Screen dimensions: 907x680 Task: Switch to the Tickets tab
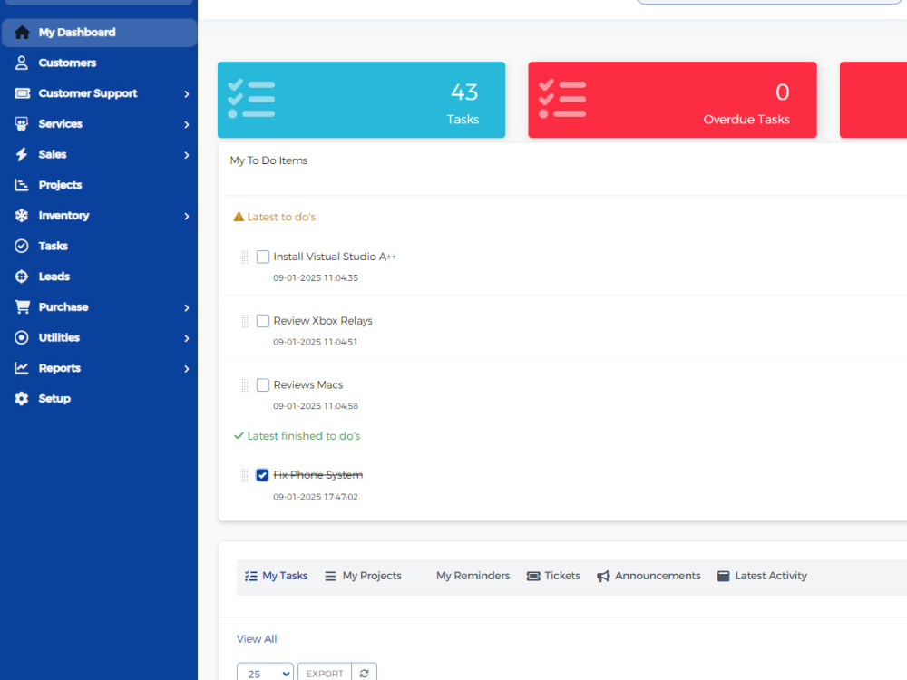point(553,576)
